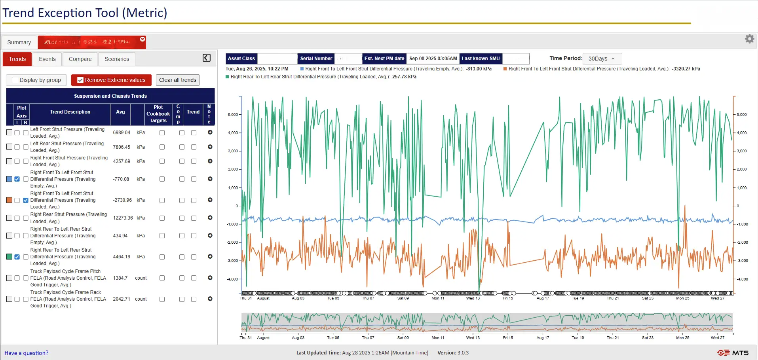Add a note for Right Rear Strut Pressure trend
This screenshot has width=758, height=360.
(x=210, y=218)
